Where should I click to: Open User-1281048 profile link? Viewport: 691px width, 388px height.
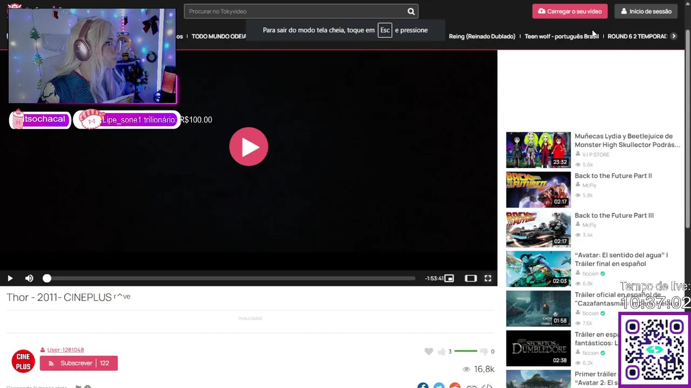pyautogui.click(x=65, y=350)
